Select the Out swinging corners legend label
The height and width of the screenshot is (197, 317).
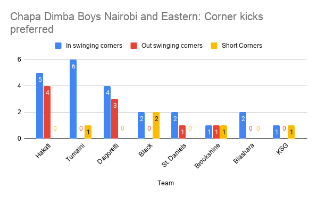172,46
